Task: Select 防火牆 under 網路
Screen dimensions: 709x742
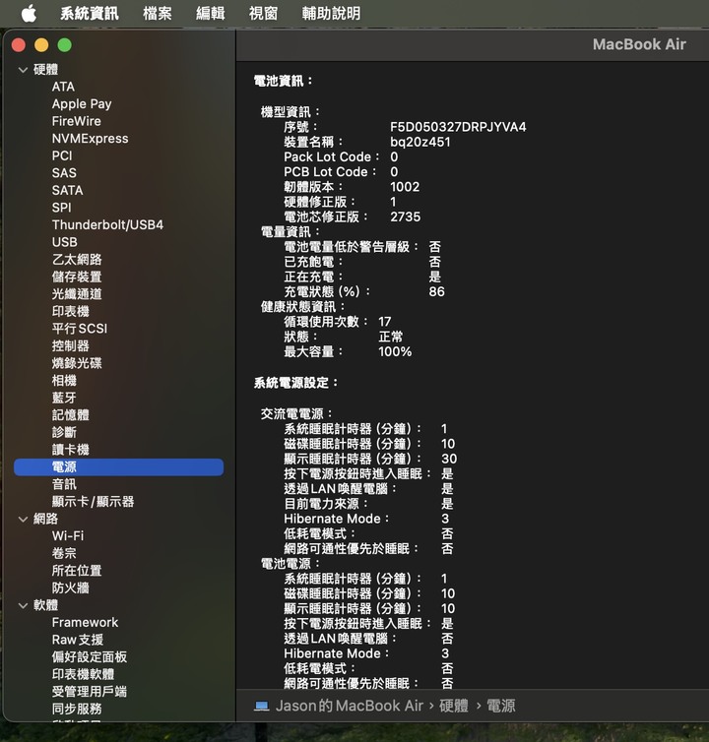Action: [x=71, y=587]
